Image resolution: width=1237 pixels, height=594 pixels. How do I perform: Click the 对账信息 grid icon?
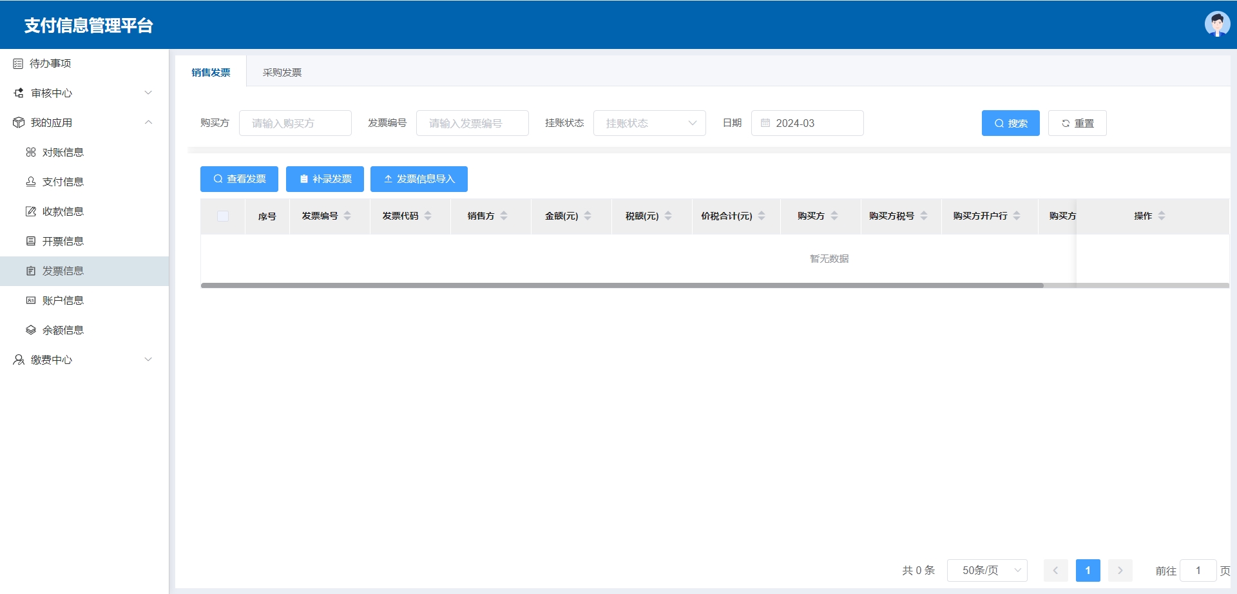[x=31, y=153]
